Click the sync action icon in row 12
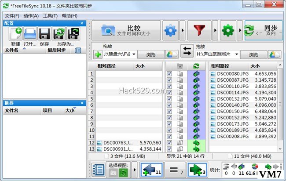 coord(196,143)
